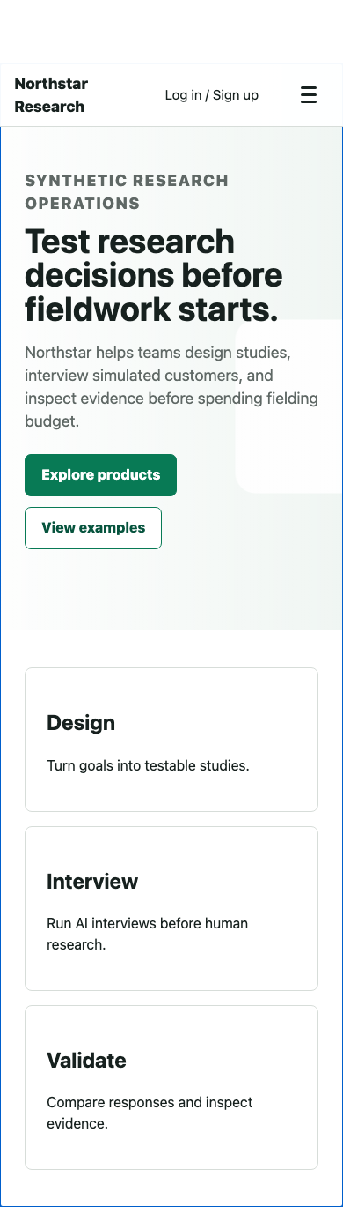Click the word 'fieldwork' in the headline
This screenshot has height=1207, width=343.
tap(93, 309)
